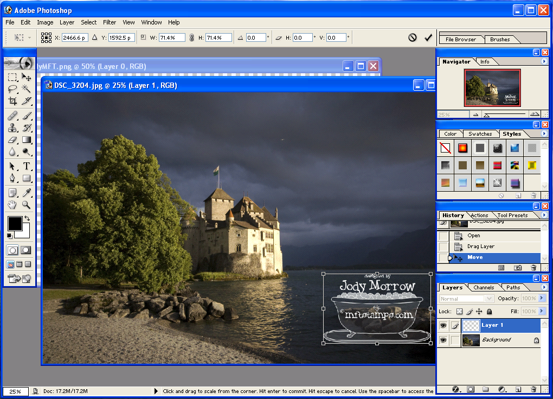This screenshot has width=553, height=399.
Task: Switch to the Channels tab
Action: point(484,287)
